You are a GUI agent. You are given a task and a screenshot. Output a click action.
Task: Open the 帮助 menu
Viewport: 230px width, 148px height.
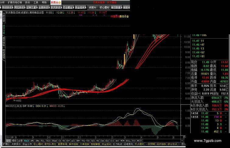click(44, 2)
